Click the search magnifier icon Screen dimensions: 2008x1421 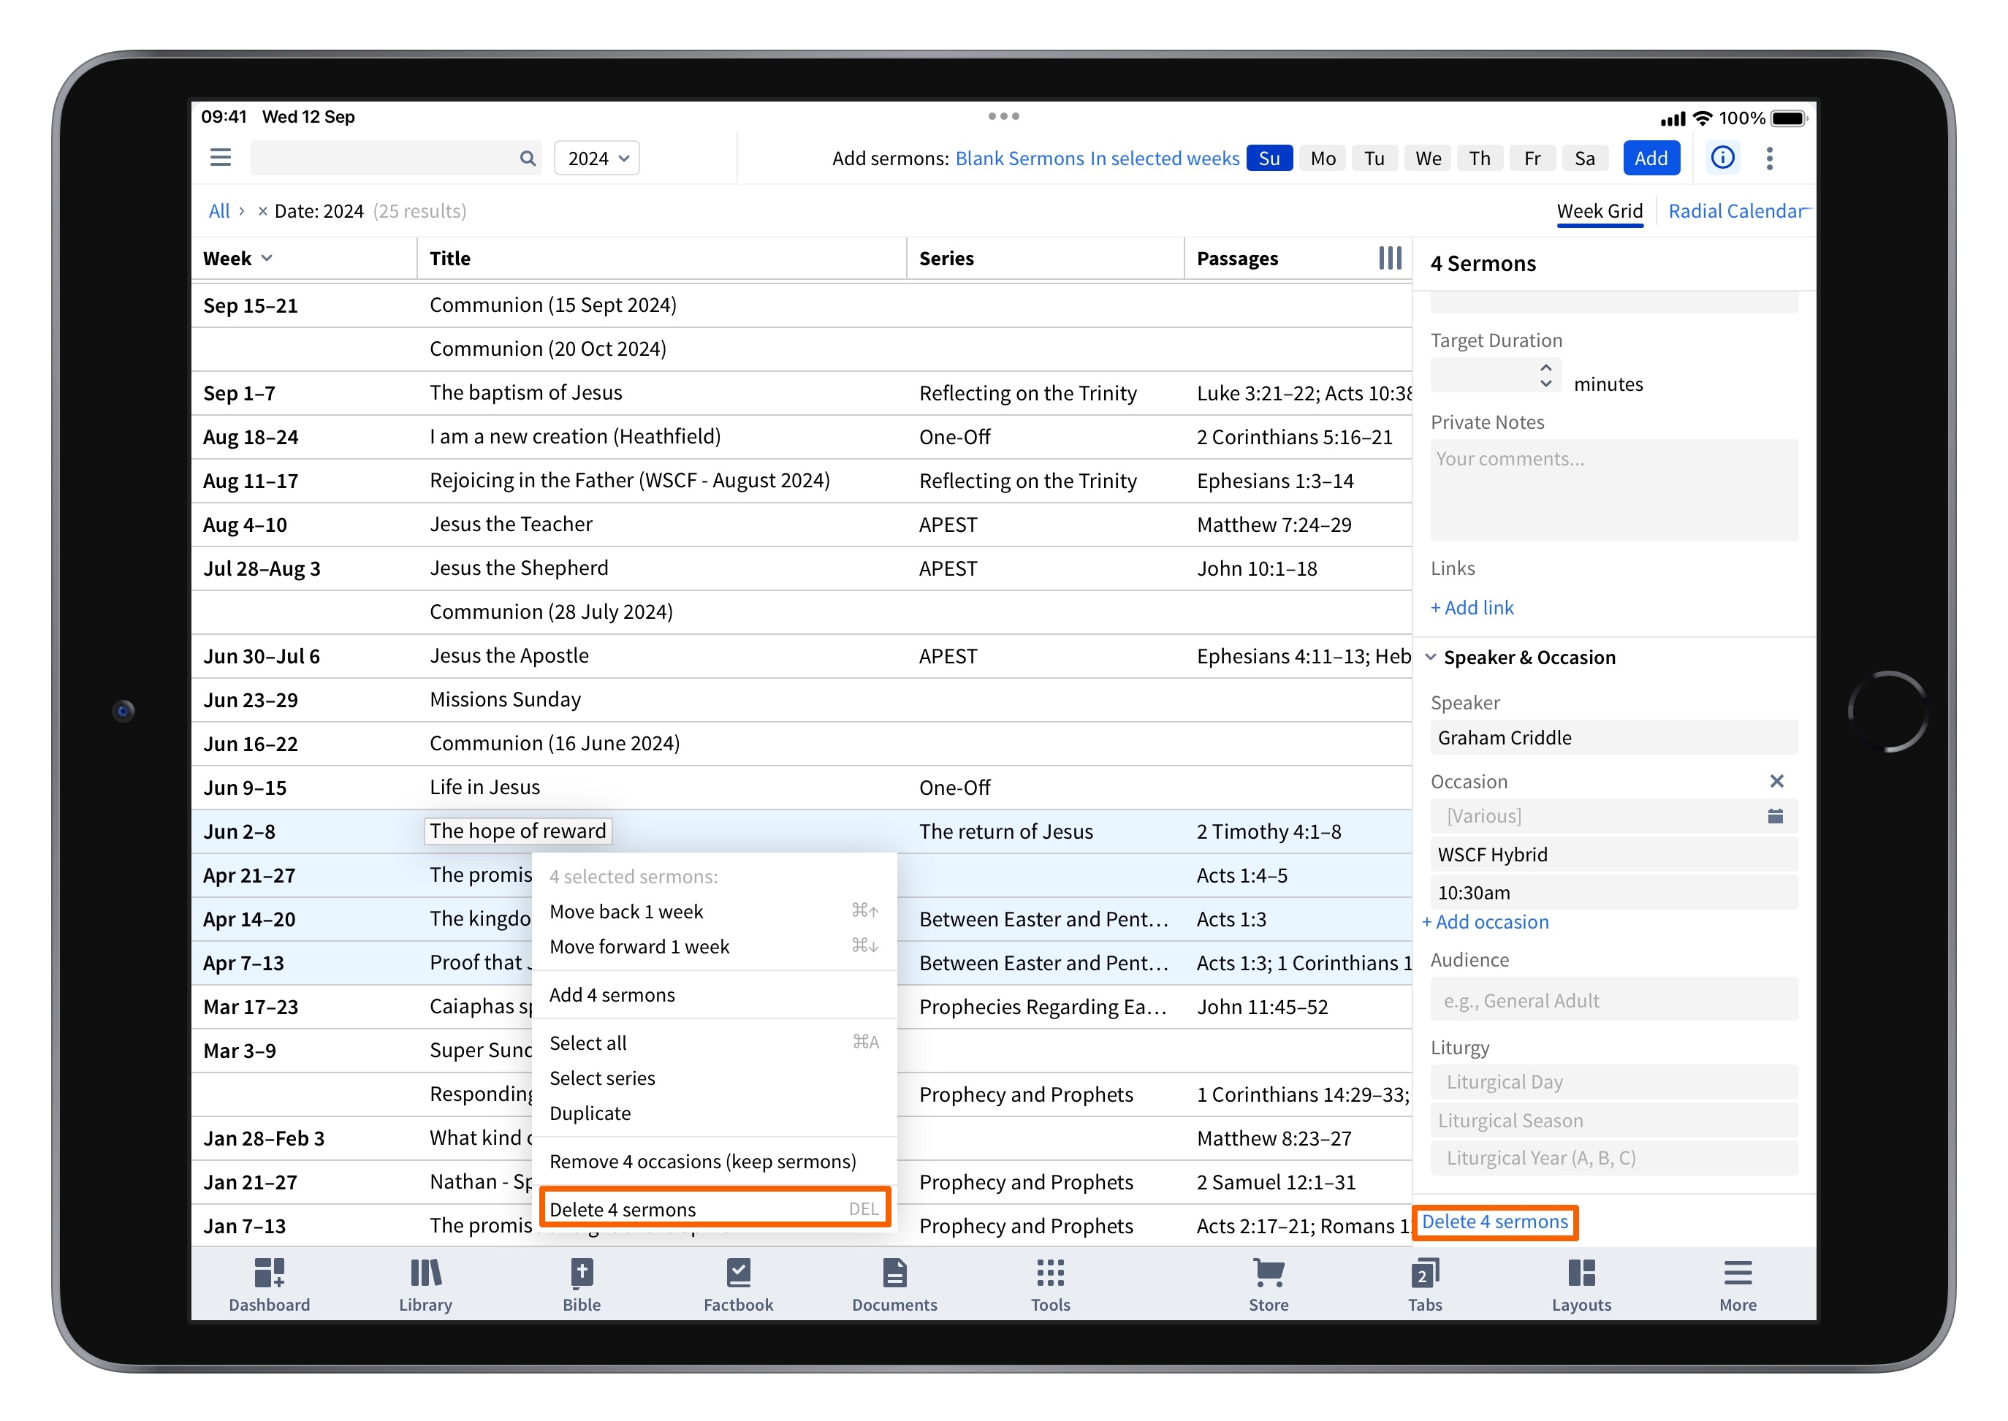pyautogui.click(x=528, y=159)
